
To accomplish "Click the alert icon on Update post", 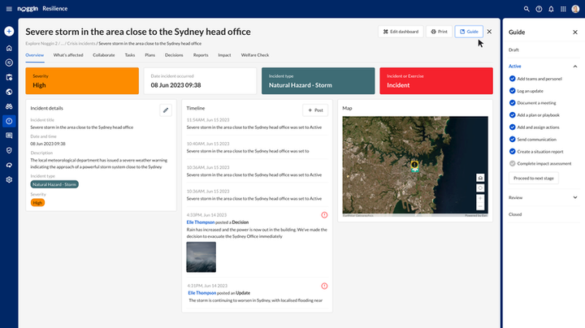I will [324, 286].
